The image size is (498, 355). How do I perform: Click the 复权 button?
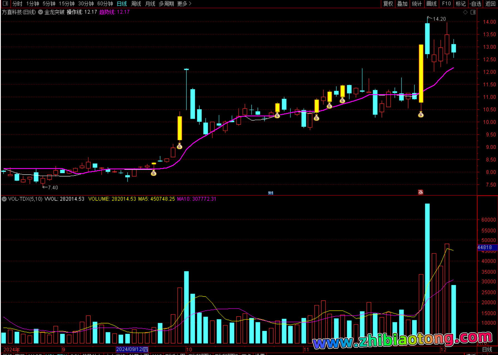tap(388, 4)
